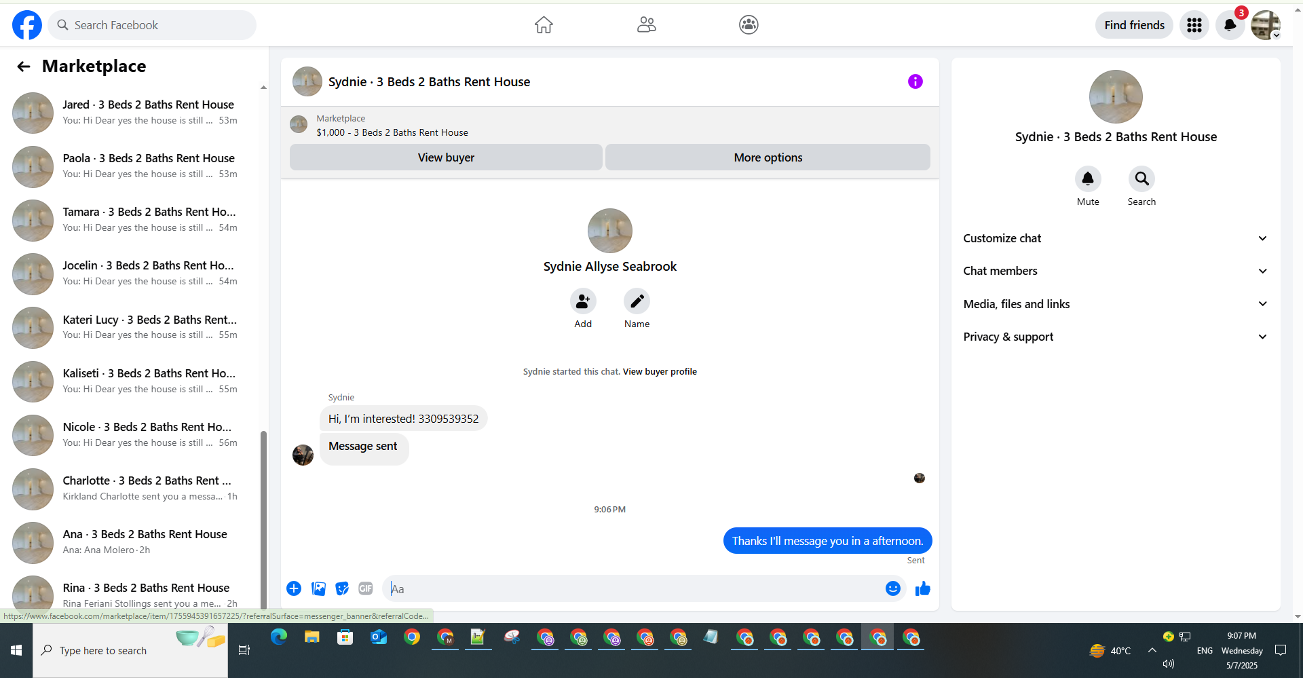Open Jocelin conversation in chat list
This screenshot has height=678, width=1303.
(x=130, y=274)
